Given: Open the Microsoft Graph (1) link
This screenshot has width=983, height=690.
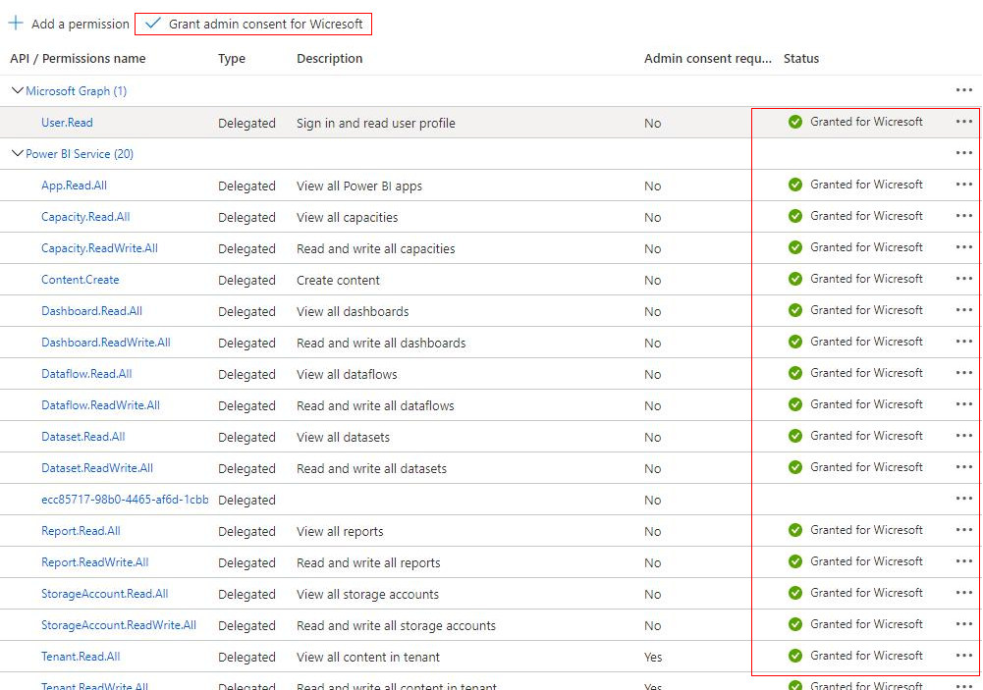Looking at the screenshot, I should [76, 91].
